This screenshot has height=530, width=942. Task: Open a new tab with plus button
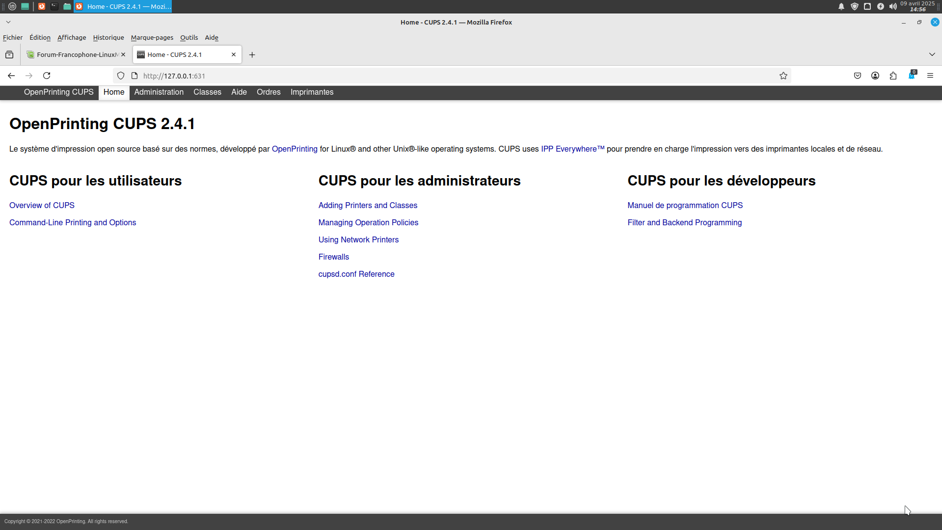252,54
